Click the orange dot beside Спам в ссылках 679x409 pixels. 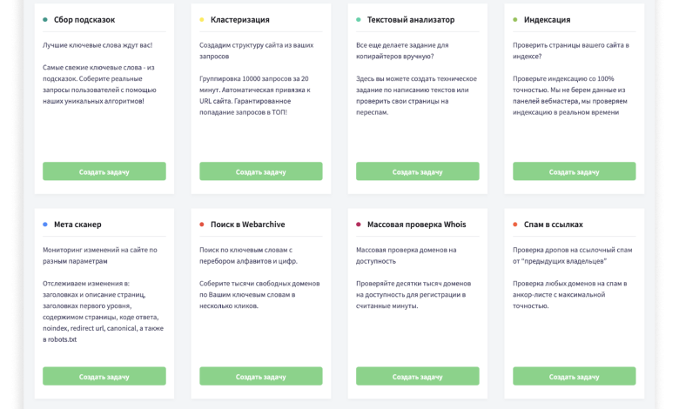coord(515,225)
